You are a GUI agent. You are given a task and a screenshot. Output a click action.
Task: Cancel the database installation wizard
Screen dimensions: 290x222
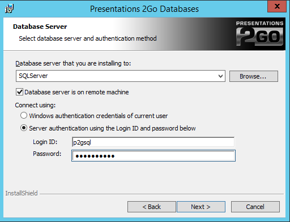coord(255,207)
